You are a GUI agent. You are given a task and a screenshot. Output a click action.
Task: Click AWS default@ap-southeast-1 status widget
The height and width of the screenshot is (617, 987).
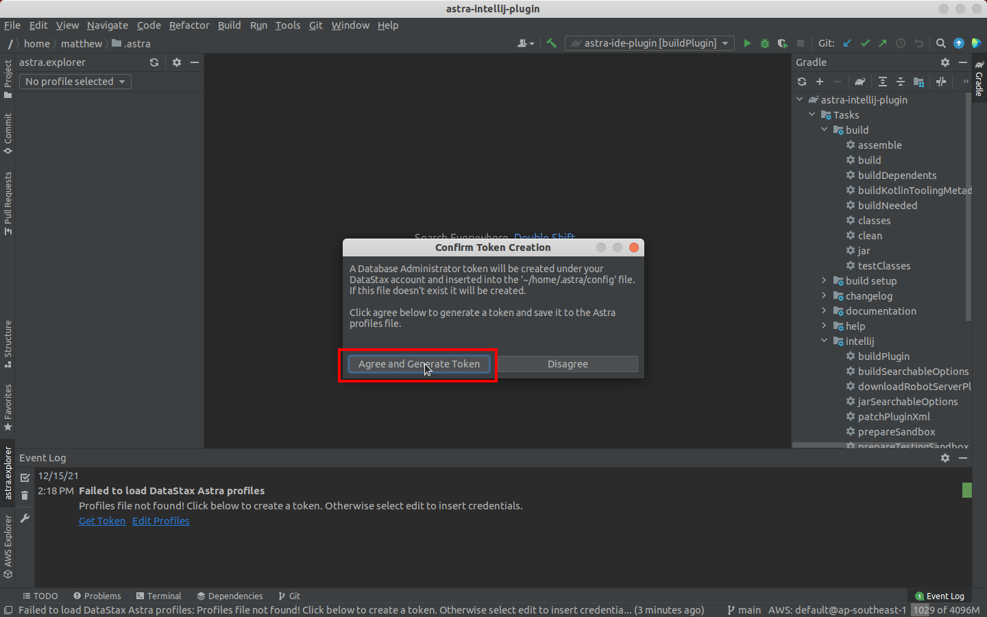coord(837,610)
